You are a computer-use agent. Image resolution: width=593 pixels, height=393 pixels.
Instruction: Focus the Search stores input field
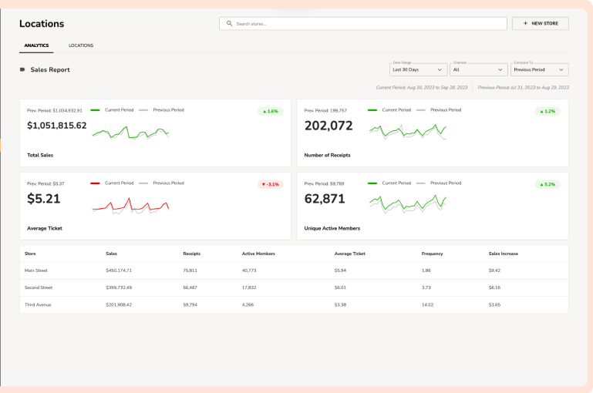pos(363,23)
